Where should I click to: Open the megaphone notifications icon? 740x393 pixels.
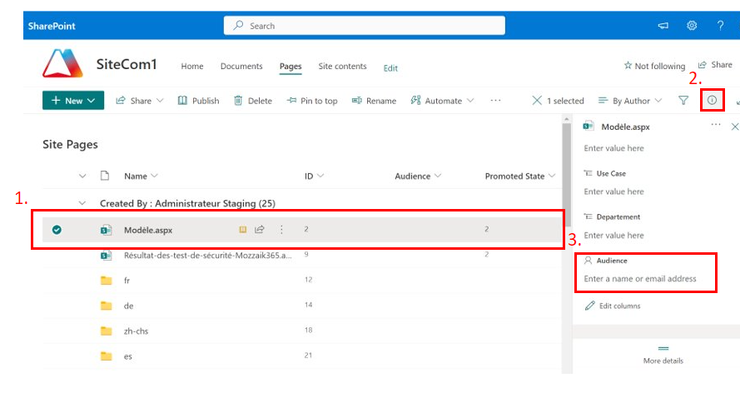tap(663, 26)
